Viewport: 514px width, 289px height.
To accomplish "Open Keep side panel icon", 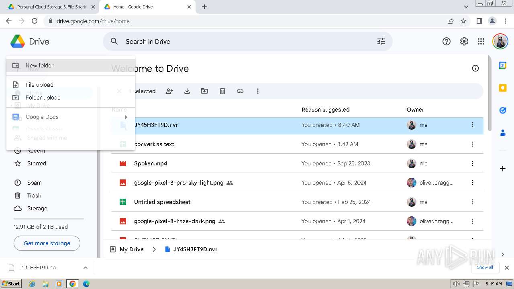I will coord(502,88).
